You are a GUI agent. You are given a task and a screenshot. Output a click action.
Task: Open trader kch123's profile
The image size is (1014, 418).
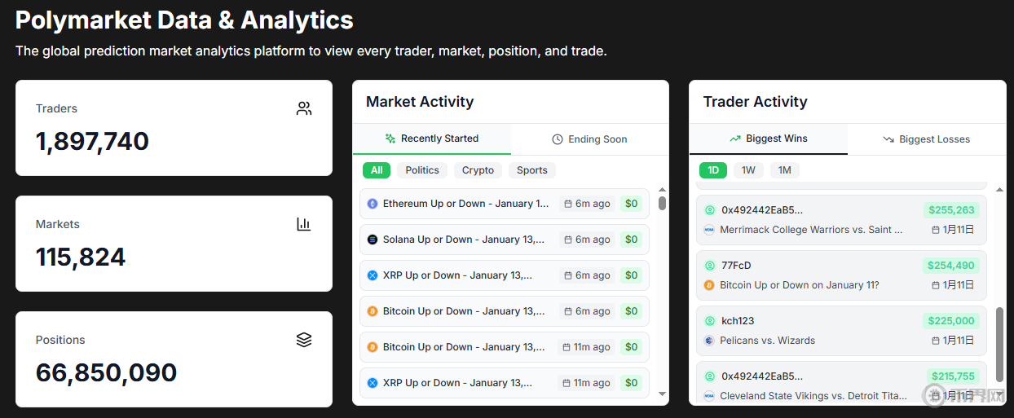pos(738,321)
